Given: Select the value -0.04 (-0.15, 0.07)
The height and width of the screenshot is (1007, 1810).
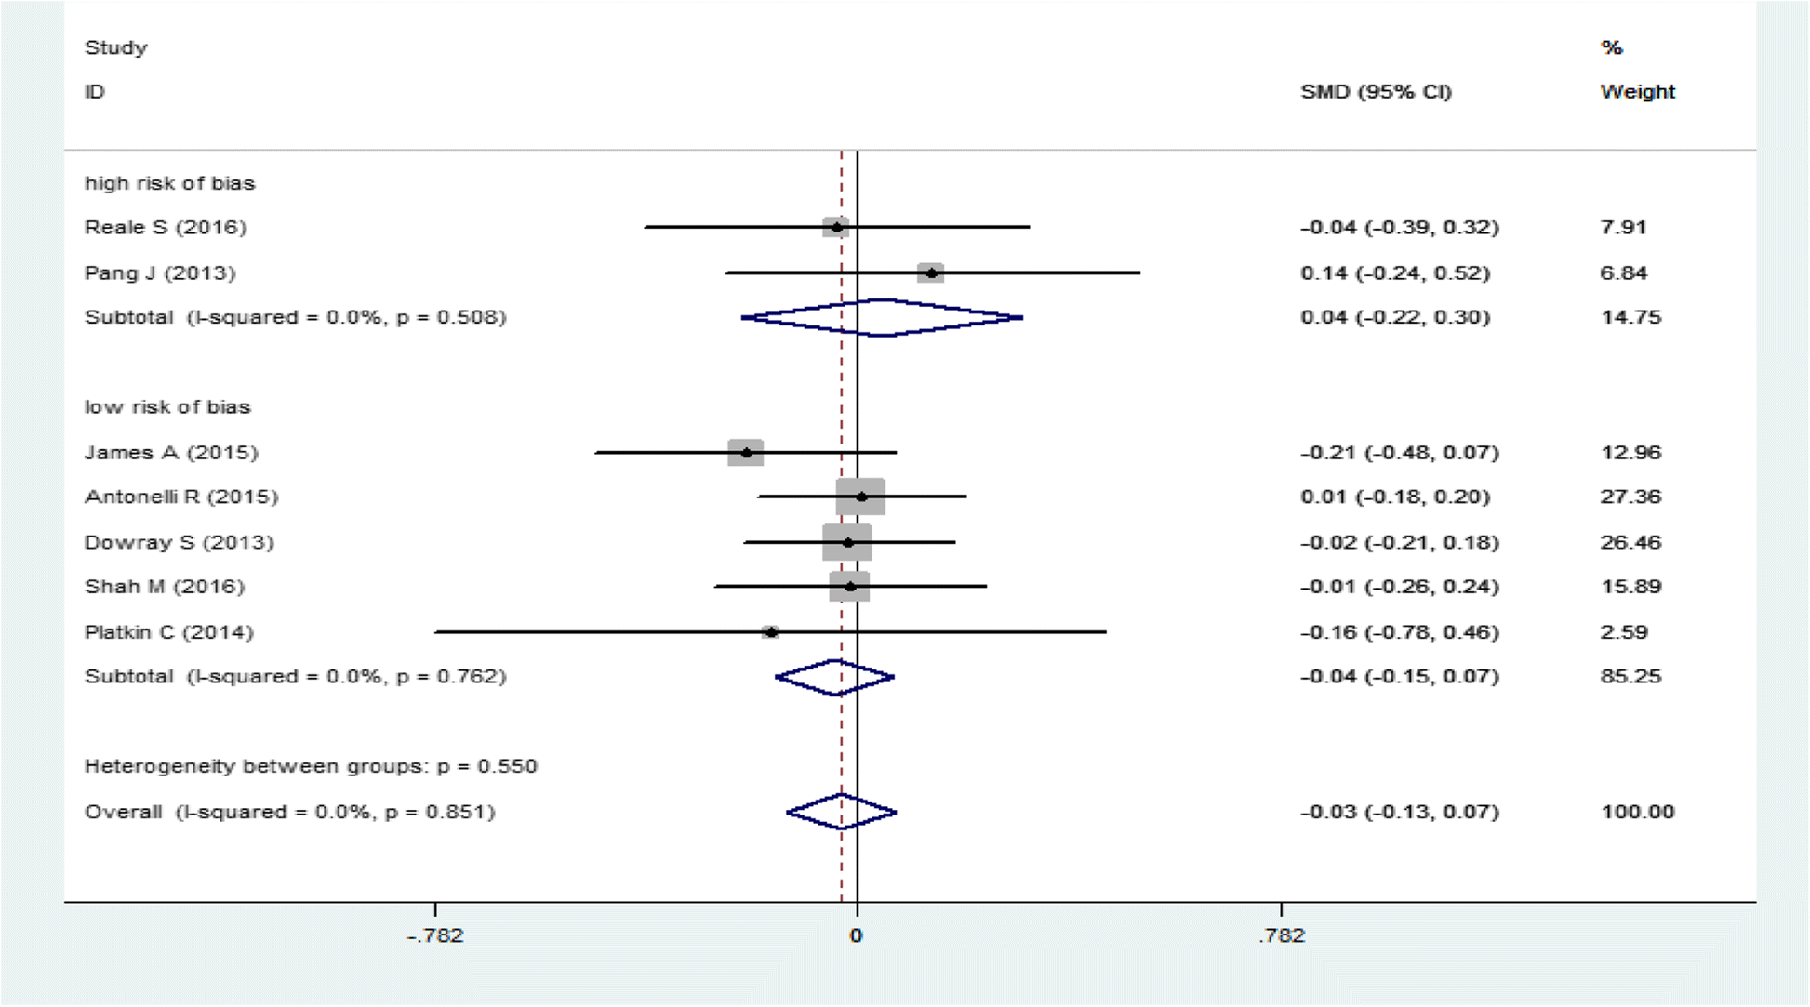Looking at the screenshot, I should click(x=1400, y=676).
